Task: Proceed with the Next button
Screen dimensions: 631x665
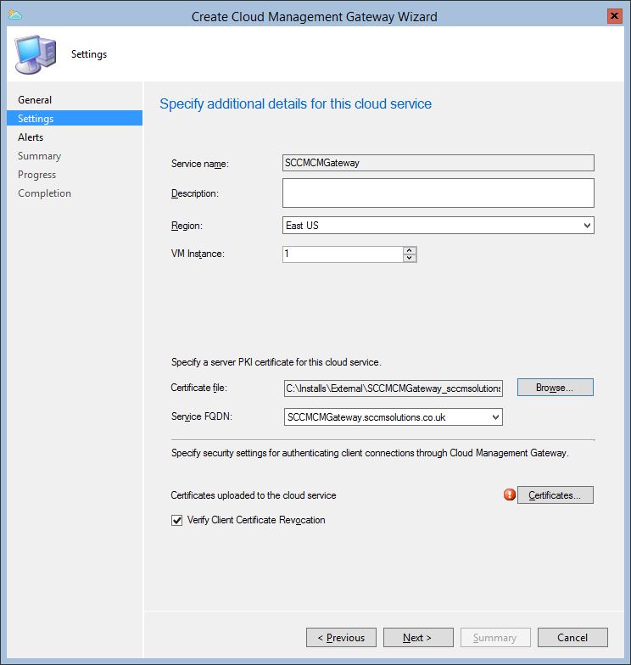Action: pyautogui.click(x=418, y=638)
